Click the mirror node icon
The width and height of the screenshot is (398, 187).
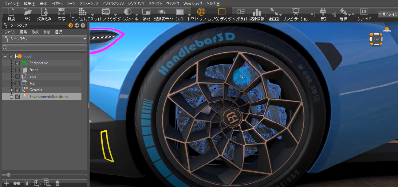tap(27, 183)
